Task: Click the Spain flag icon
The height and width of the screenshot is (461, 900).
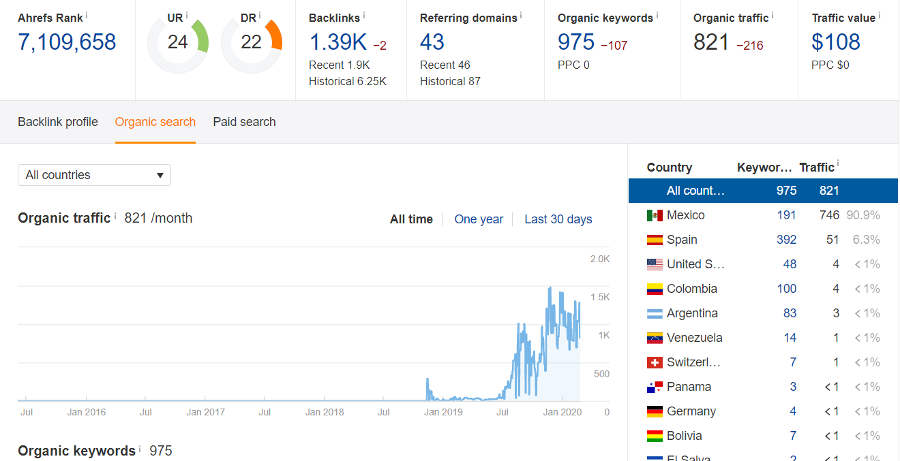Action: click(x=655, y=240)
